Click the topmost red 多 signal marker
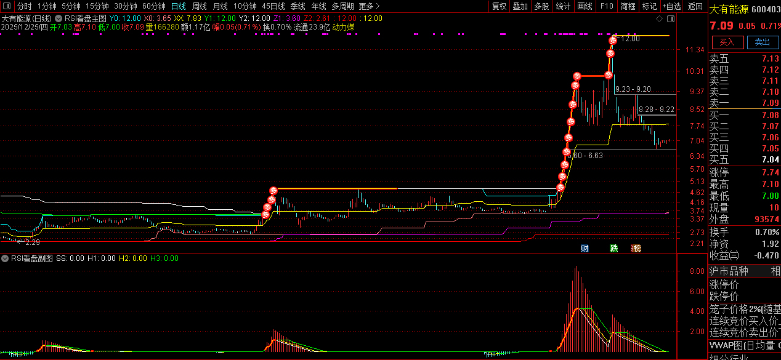The image size is (781, 360). (613, 41)
